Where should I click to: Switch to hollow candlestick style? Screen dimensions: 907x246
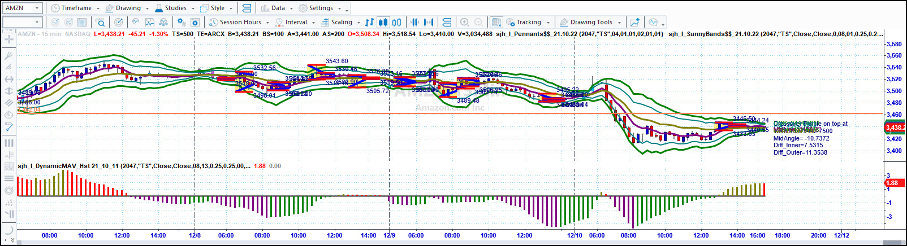tap(396, 22)
